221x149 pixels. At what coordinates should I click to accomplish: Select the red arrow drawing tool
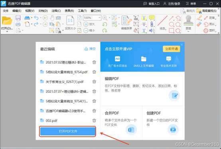171,18
